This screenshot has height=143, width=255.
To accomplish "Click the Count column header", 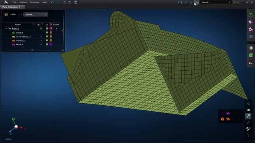I will click(x=56, y=25).
